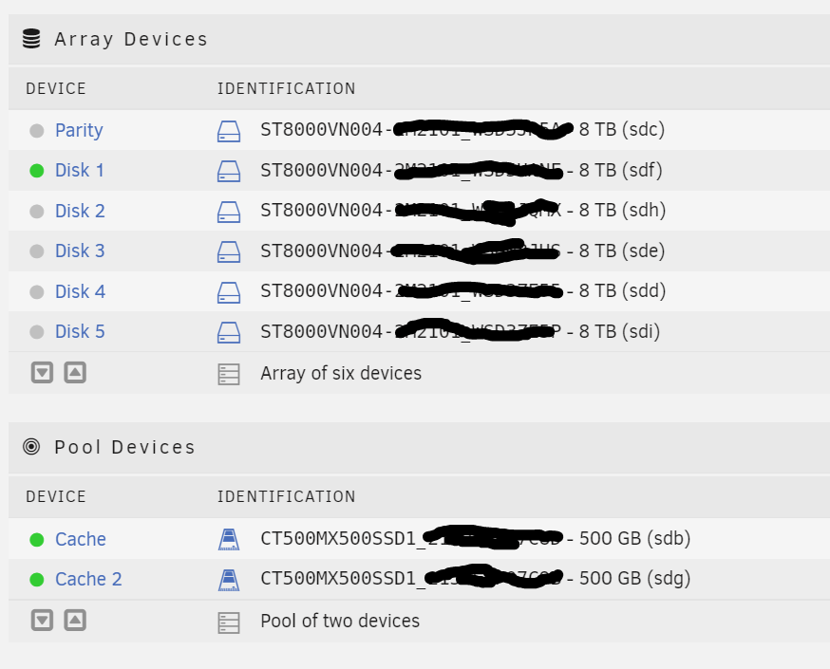The width and height of the screenshot is (830, 669).
Task: Click the Array of six devices icon
Action: coord(229,374)
